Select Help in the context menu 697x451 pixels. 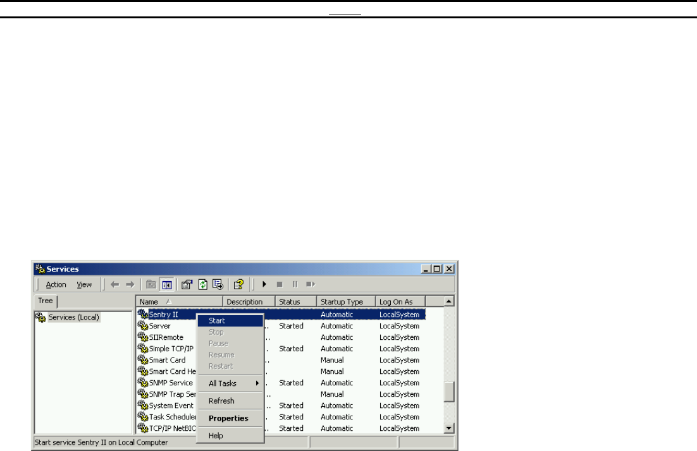[x=216, y=436]
